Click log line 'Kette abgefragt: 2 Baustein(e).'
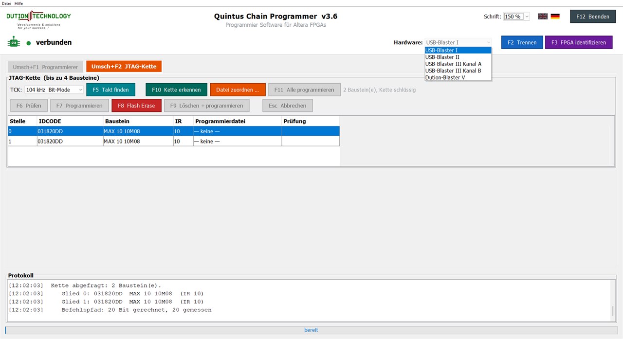Screen dimensions: 623x339 pyautogui.click(x=106, y=285)
